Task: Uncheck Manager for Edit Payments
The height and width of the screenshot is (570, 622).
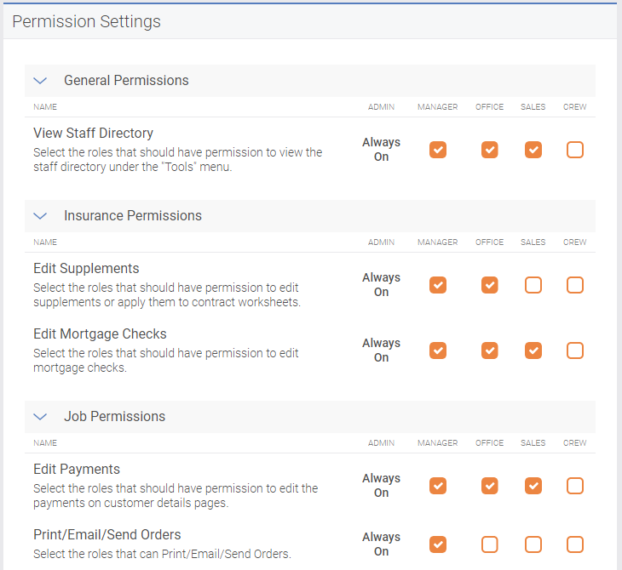Action: click(x=438, y=486)
